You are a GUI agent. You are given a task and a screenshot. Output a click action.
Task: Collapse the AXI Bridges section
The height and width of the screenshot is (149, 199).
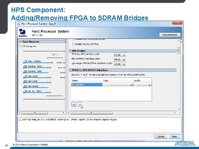(70, 50)
